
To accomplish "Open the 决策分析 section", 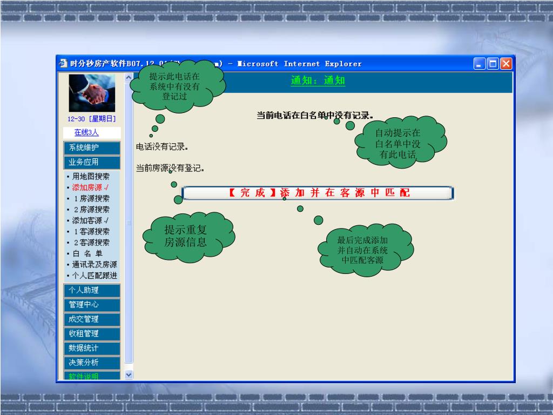I will (92, 363).
